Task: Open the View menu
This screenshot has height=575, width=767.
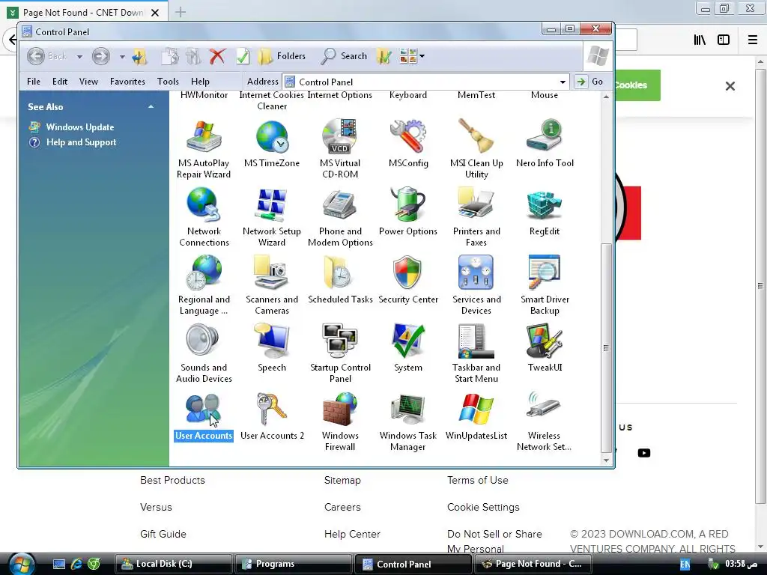Action: (x=88, y=82)
